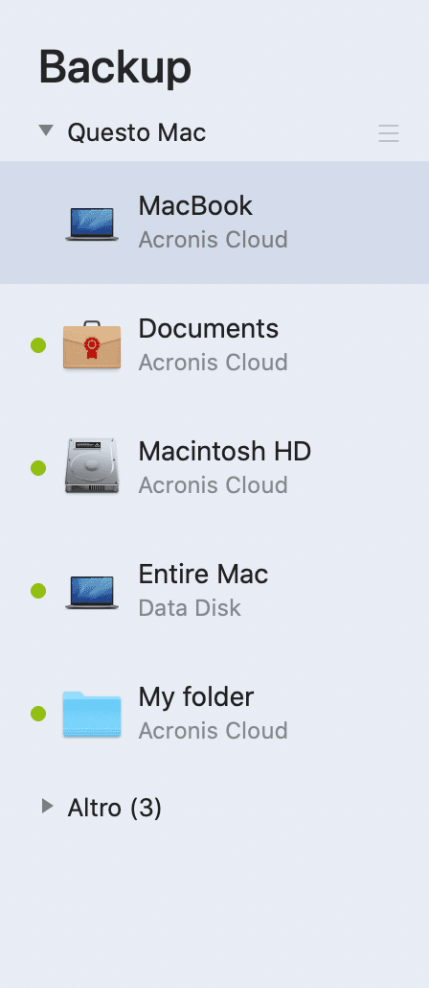The width and height of the screenshot is (429, 988).
Task: Open the list options hamburger icon
Action: tap(389, 133)
